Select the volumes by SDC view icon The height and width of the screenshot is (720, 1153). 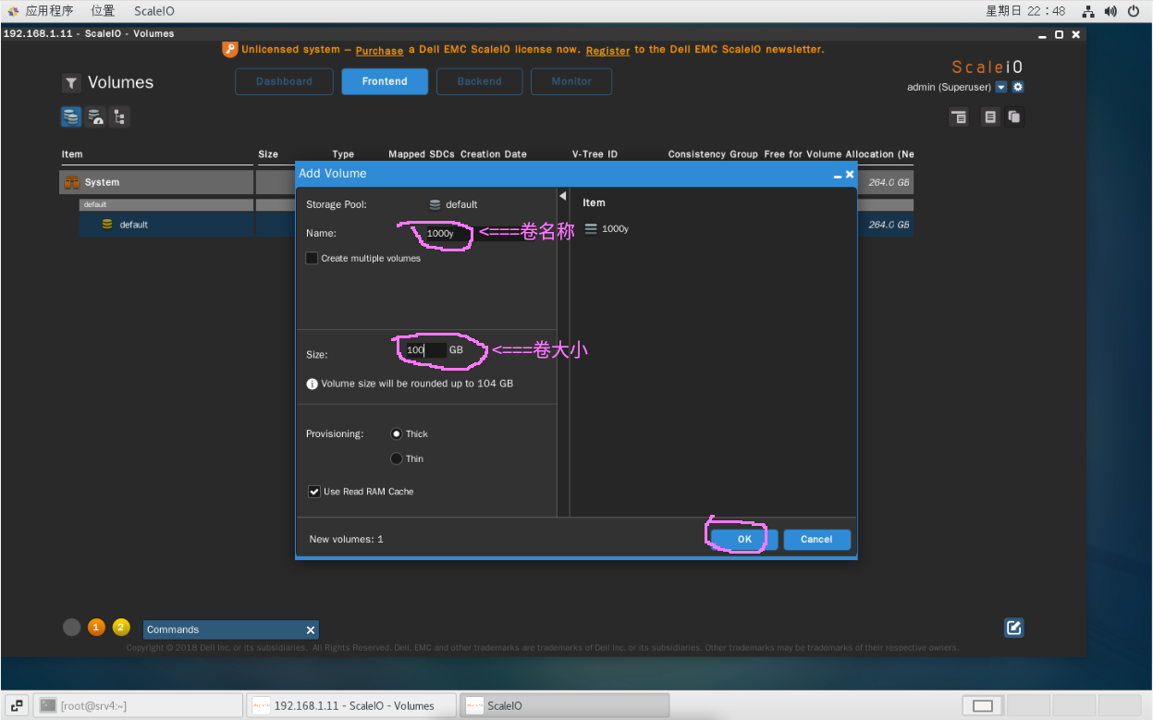coord(95,117)
